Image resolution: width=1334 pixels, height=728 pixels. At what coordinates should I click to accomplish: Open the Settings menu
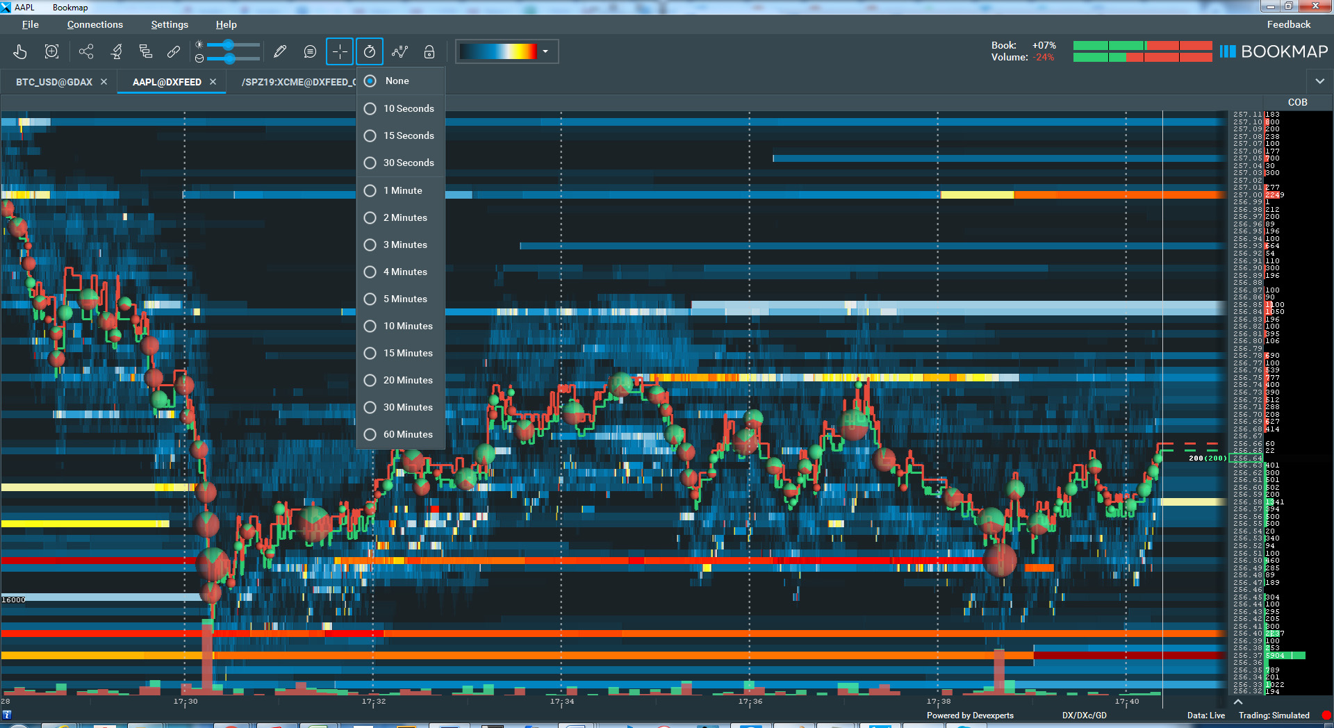coord(170,24)
